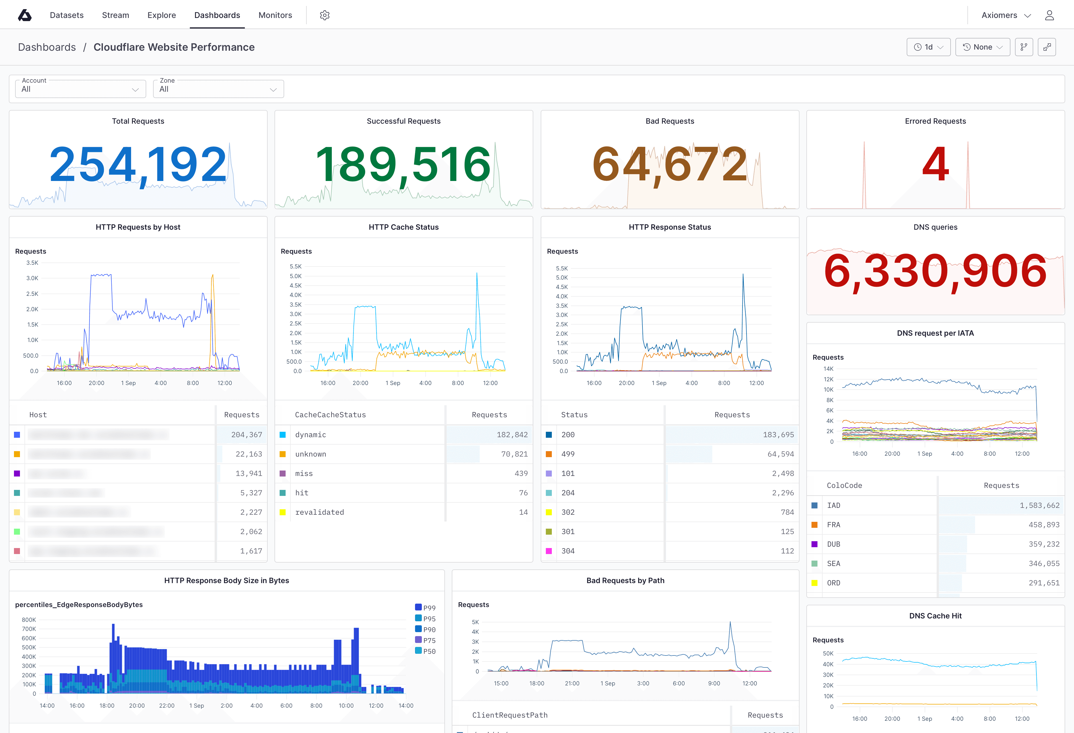This screenshot has height=733, width=1074.
Task: Click the clock icon in the time range button
Action: point(918,47)
